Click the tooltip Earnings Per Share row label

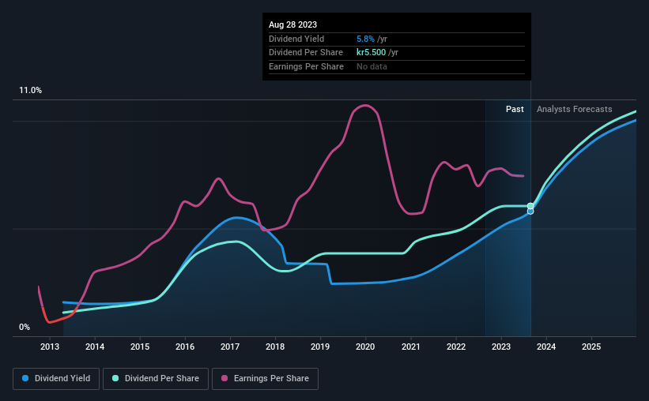(306, 66)
